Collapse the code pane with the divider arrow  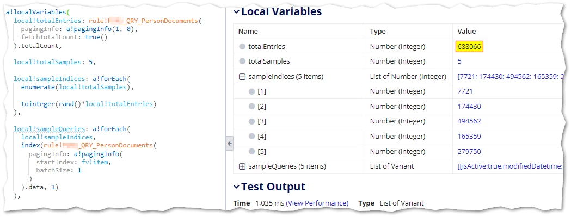pos(229,144)
